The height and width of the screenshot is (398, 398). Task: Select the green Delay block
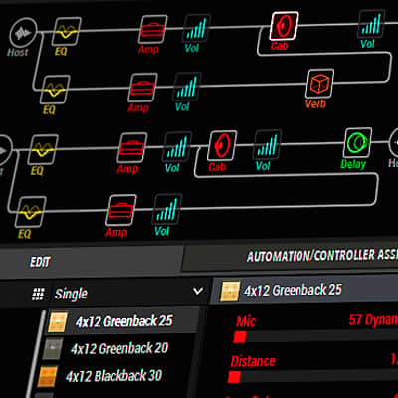pyautogui.click(x=357, y=143)
